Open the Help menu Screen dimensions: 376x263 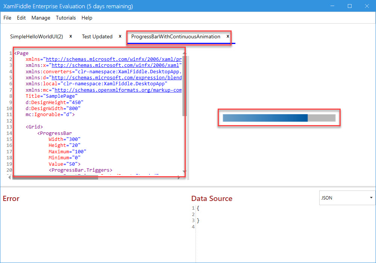click(87, 18)
